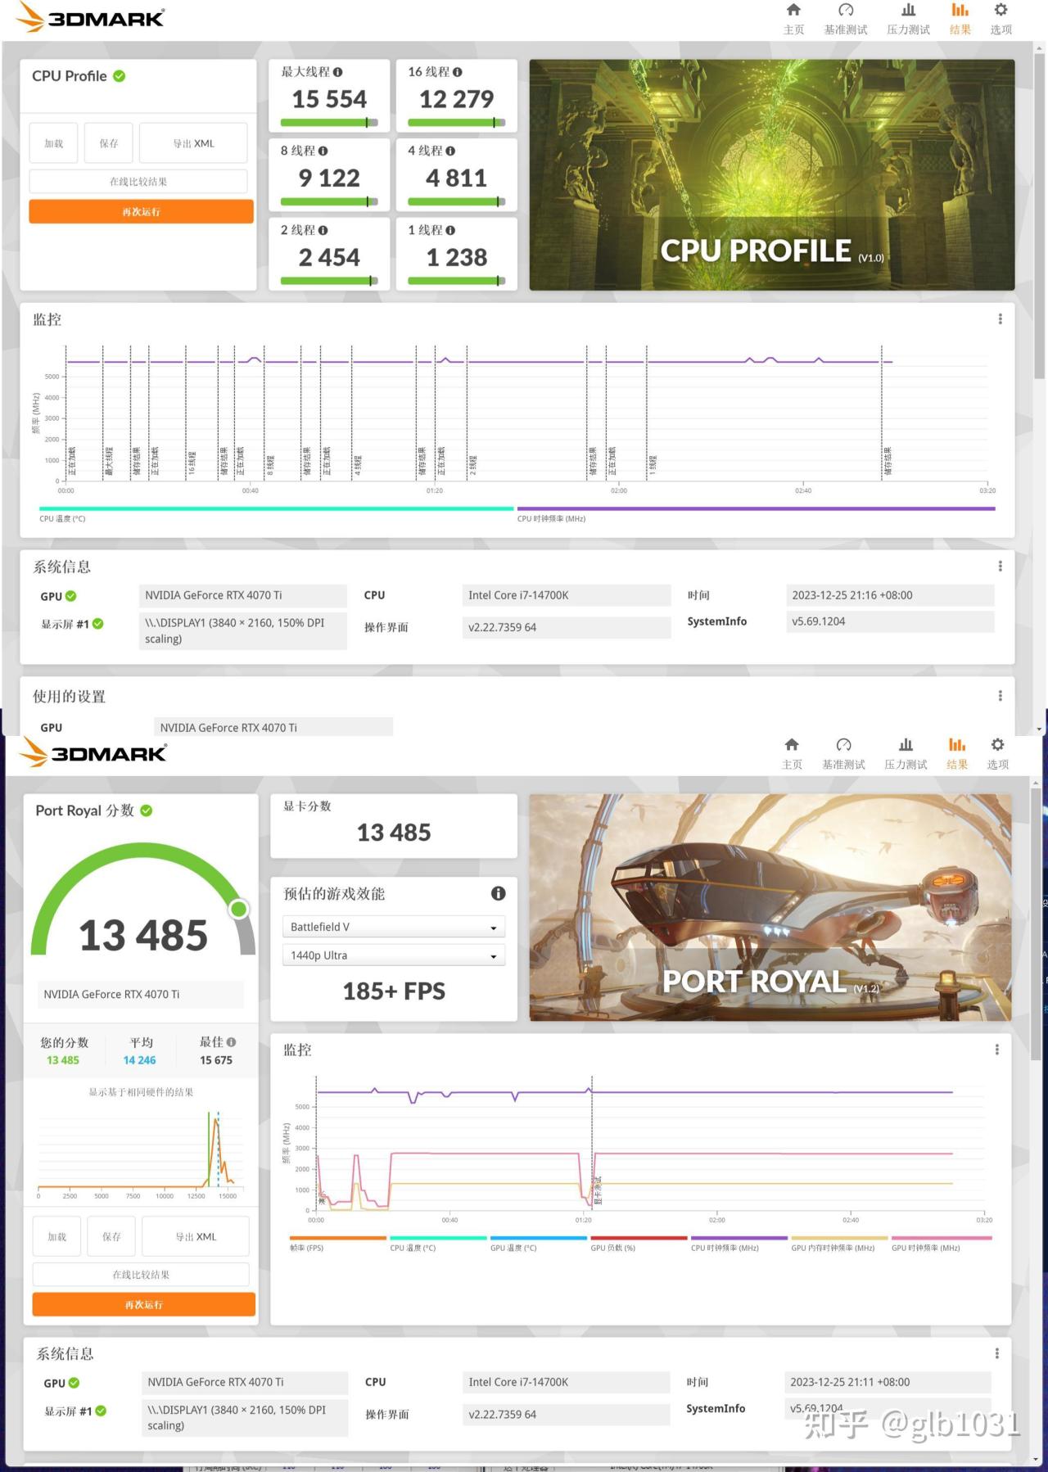Click 再次运行 in the CPU Profile panel
Viewport: 1048px width, 1472px height.
tap(141, 211)
